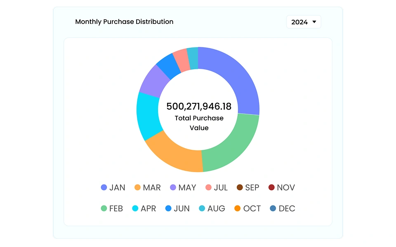The height and width of the screenshot is (247, 396).
Task: Toggle the JAN legend item
Action: [x=113, y=188]
